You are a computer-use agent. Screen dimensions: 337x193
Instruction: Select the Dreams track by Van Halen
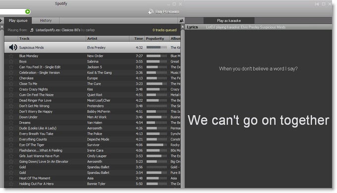pyautogui.click(x=92, y=123)
